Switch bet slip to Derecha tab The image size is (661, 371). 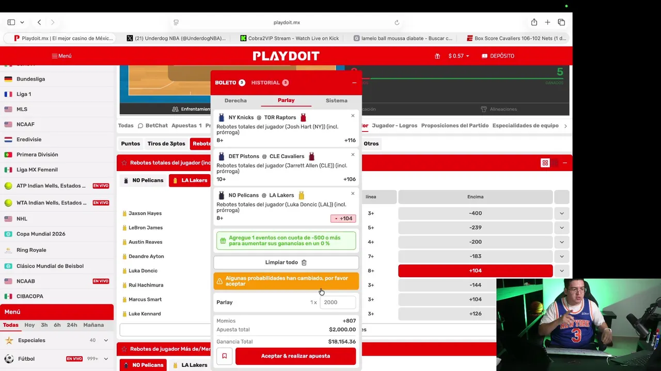click(x=235, y=100)
